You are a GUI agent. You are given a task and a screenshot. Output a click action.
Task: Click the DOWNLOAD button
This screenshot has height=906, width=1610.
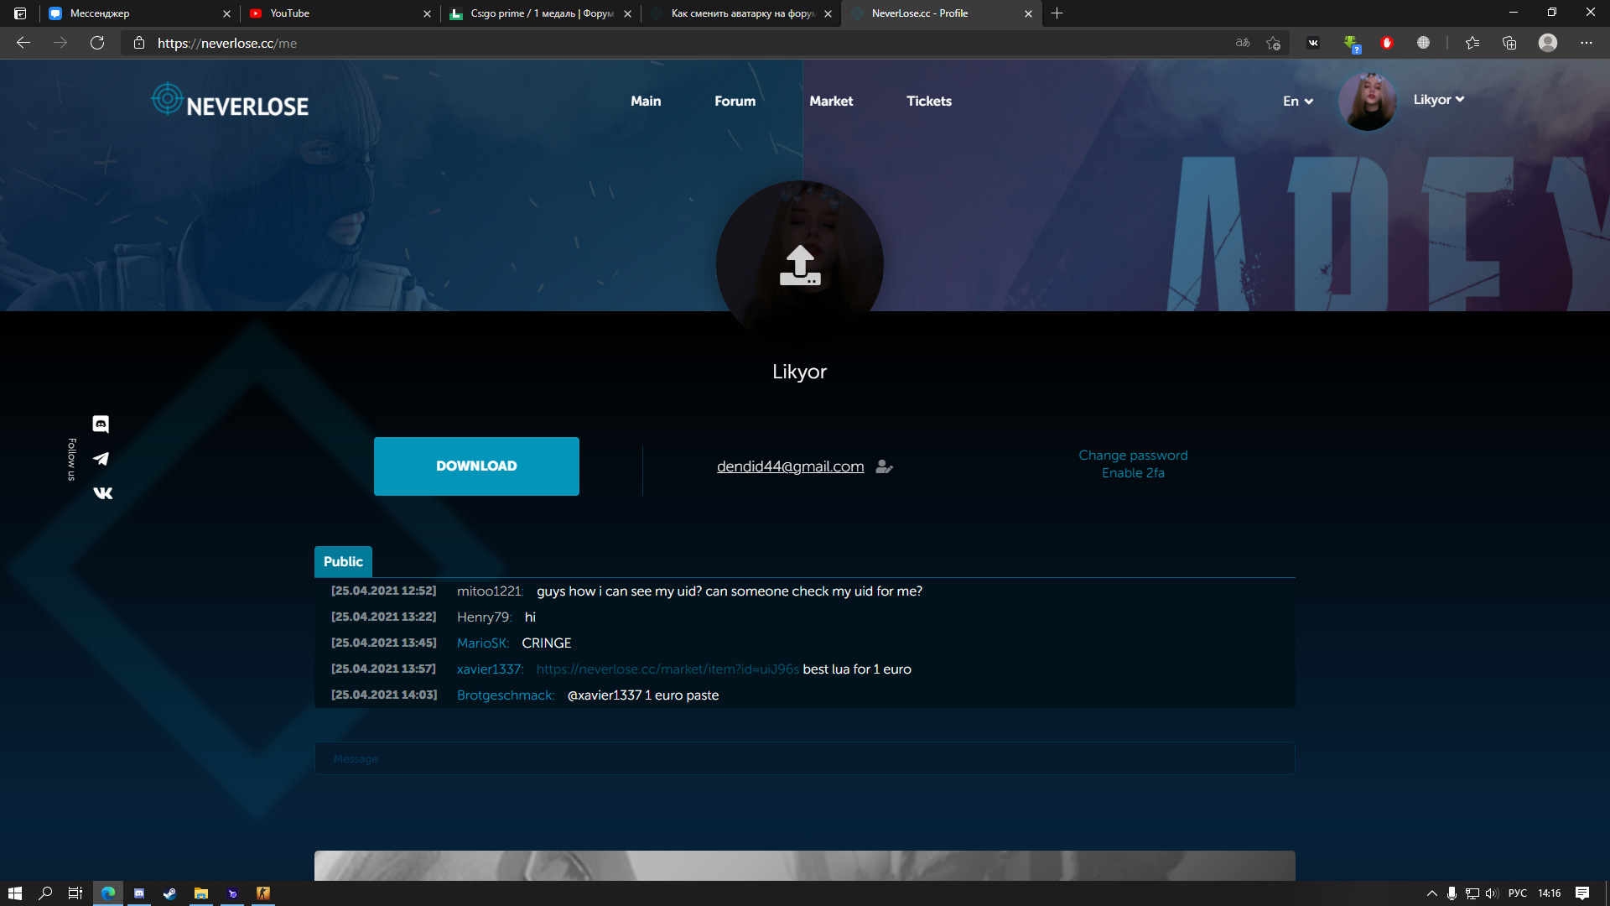(x=476, y=466)
